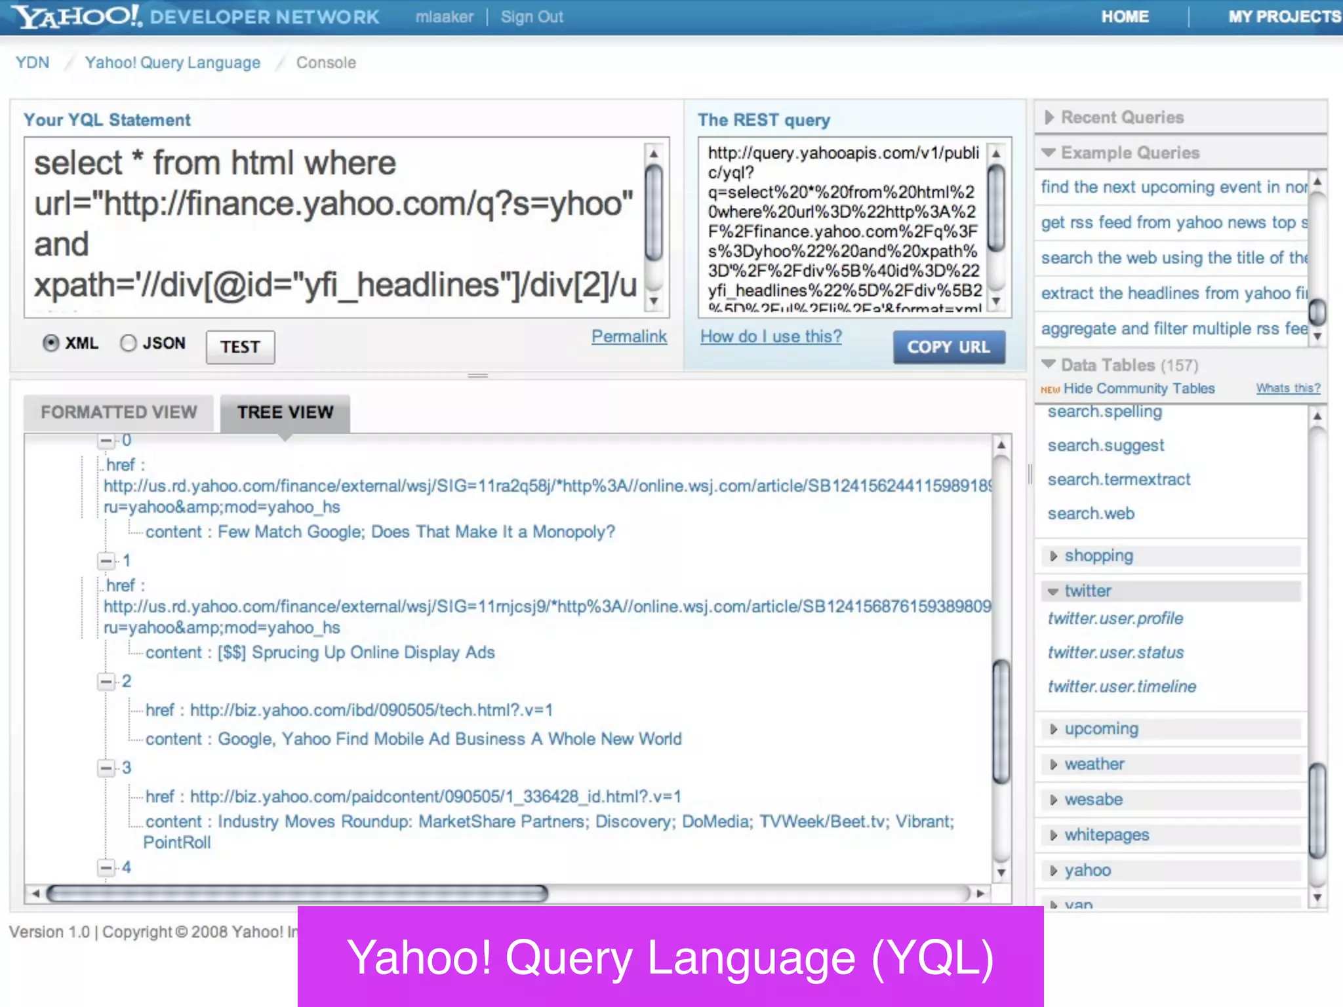Select JSON output format radio
This screenshot has height=1007, width=1343.
point(129,343)
